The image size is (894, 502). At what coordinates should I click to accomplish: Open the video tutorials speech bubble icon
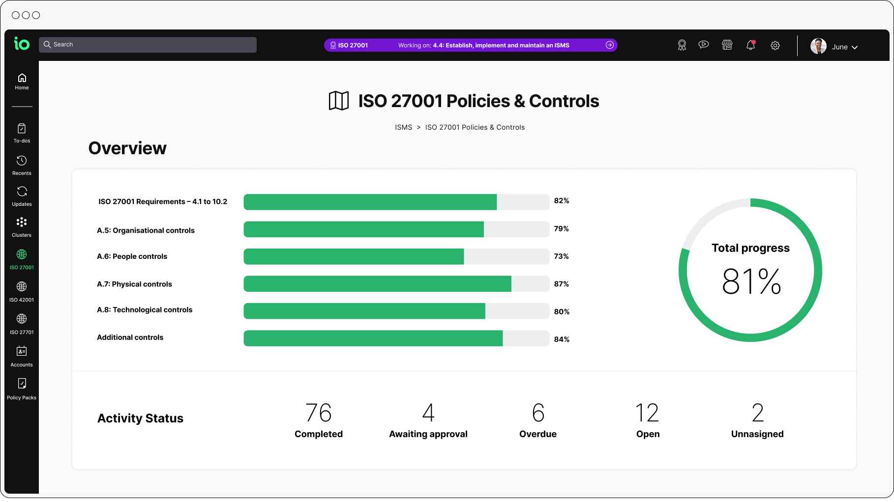click(704, 45)
